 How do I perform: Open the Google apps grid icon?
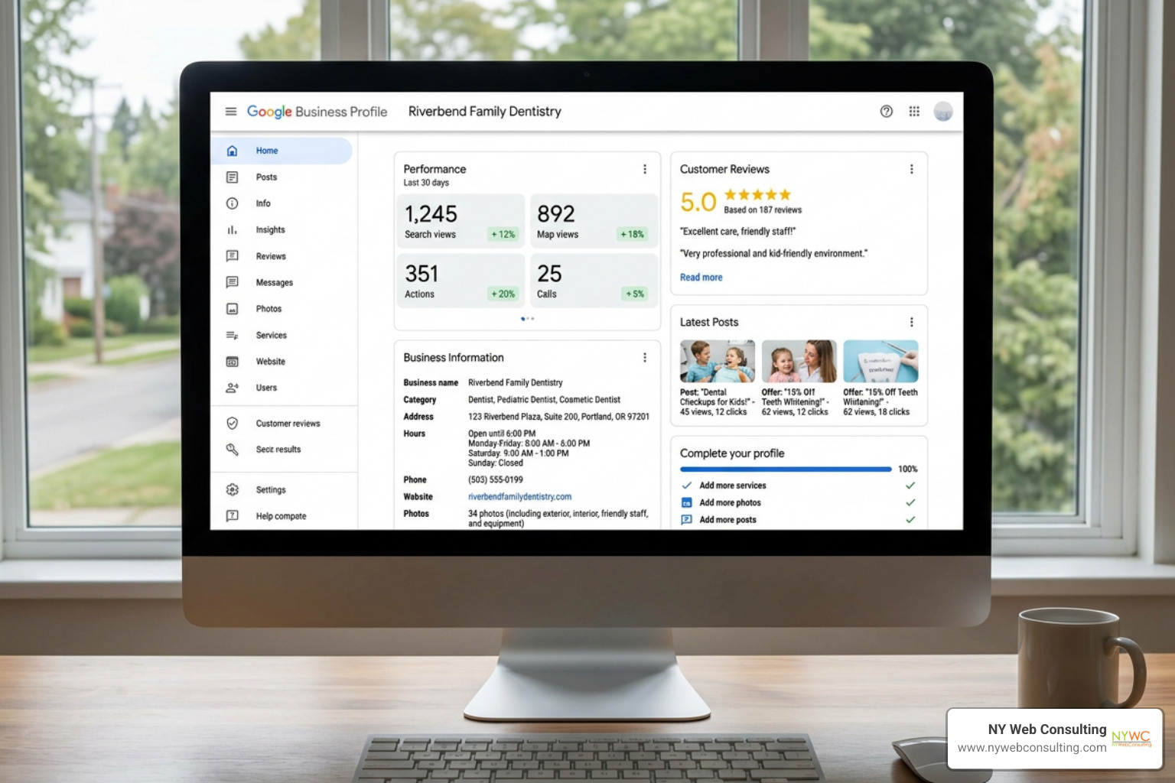pyautogui.click(x=914, y=112)
